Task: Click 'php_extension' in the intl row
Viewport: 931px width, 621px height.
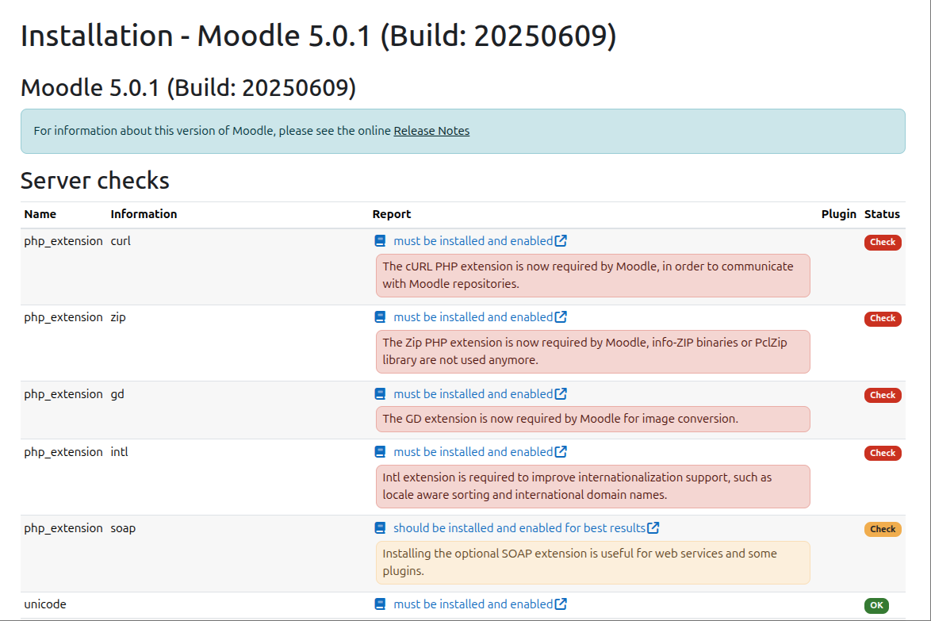Action: (x=63, y=452)
